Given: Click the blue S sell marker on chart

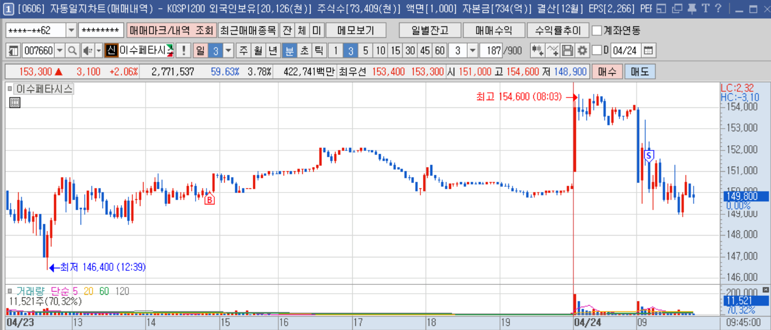Looking at the screenshot, I should click(649, 155).
